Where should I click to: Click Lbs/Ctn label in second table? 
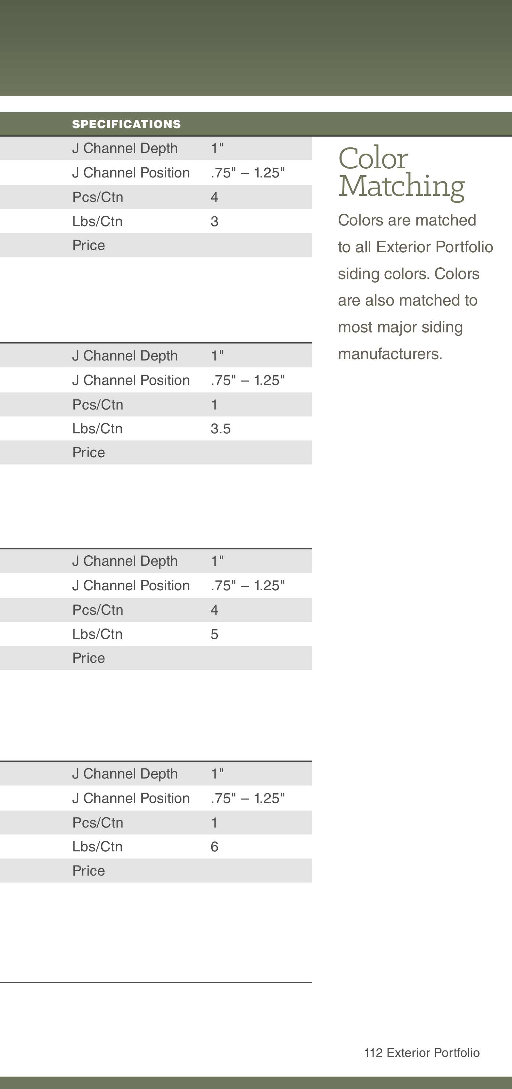[x=97, y=429]
